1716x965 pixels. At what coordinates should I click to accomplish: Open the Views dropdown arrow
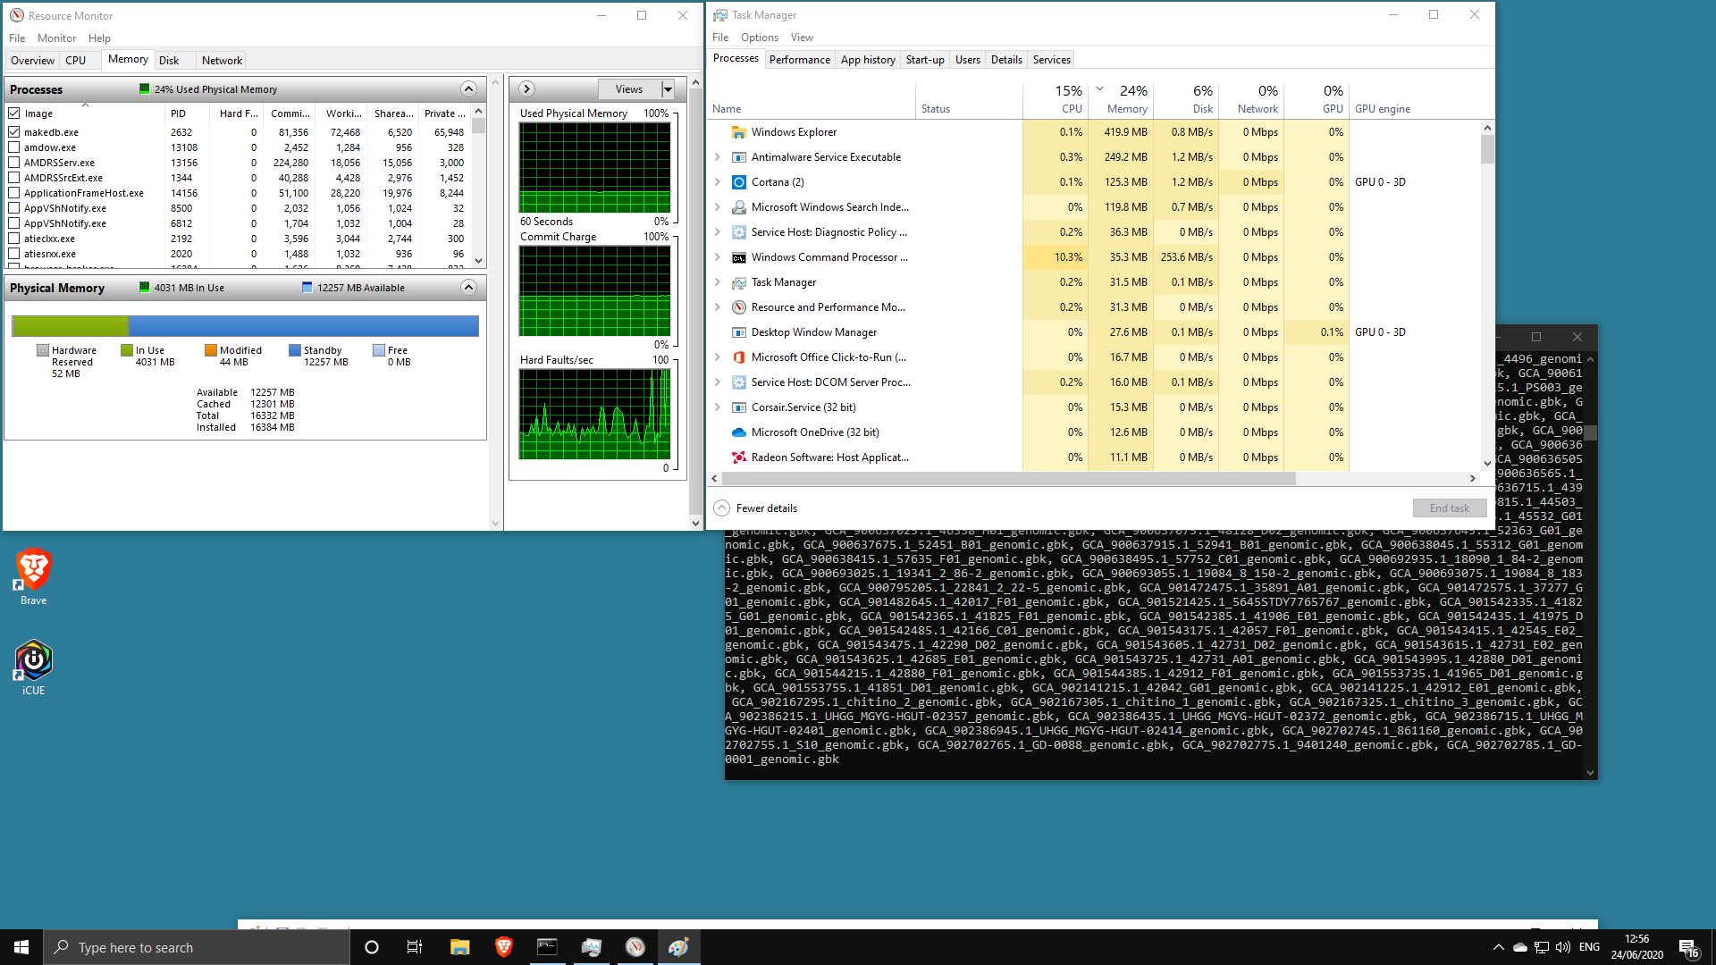pos(668,89)
